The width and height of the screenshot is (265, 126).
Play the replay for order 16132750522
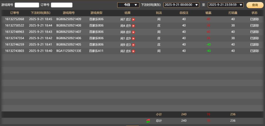tap(133, 26)
